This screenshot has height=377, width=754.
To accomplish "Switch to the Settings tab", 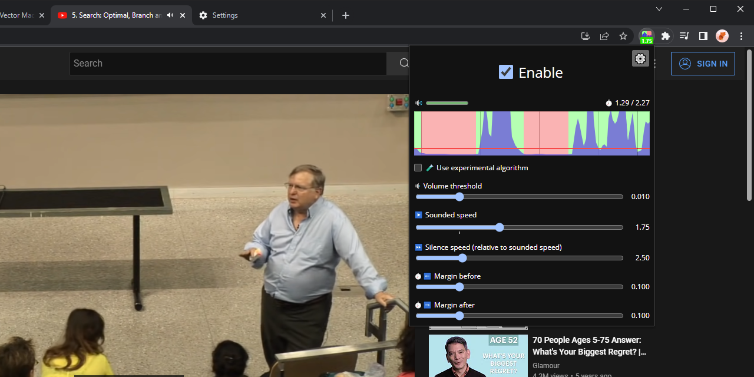I will coord(259,15).
